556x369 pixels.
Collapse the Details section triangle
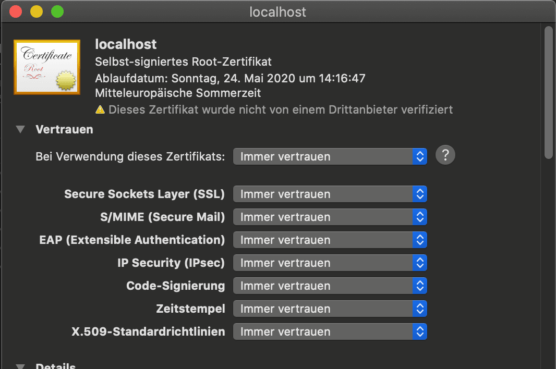[20, 366]
